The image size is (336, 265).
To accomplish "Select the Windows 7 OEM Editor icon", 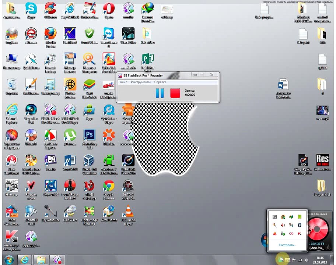I will [x=109, y=165].
